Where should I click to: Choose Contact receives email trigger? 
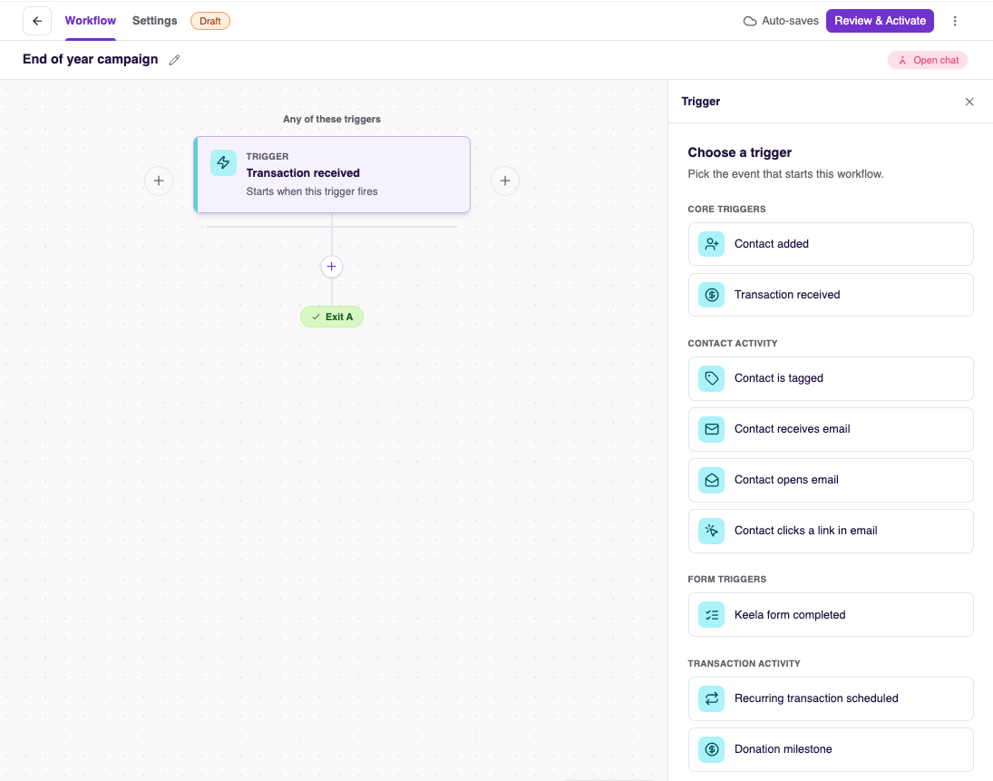[831, 429]
